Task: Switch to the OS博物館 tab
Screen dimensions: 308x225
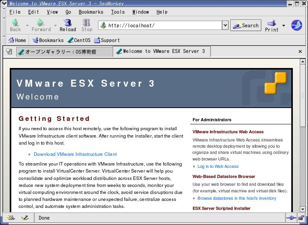Action: (65, 52)
